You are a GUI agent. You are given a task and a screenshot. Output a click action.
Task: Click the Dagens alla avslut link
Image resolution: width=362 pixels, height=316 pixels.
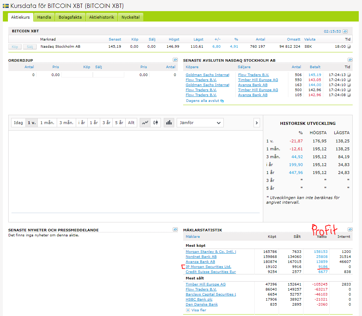[203, 101]
